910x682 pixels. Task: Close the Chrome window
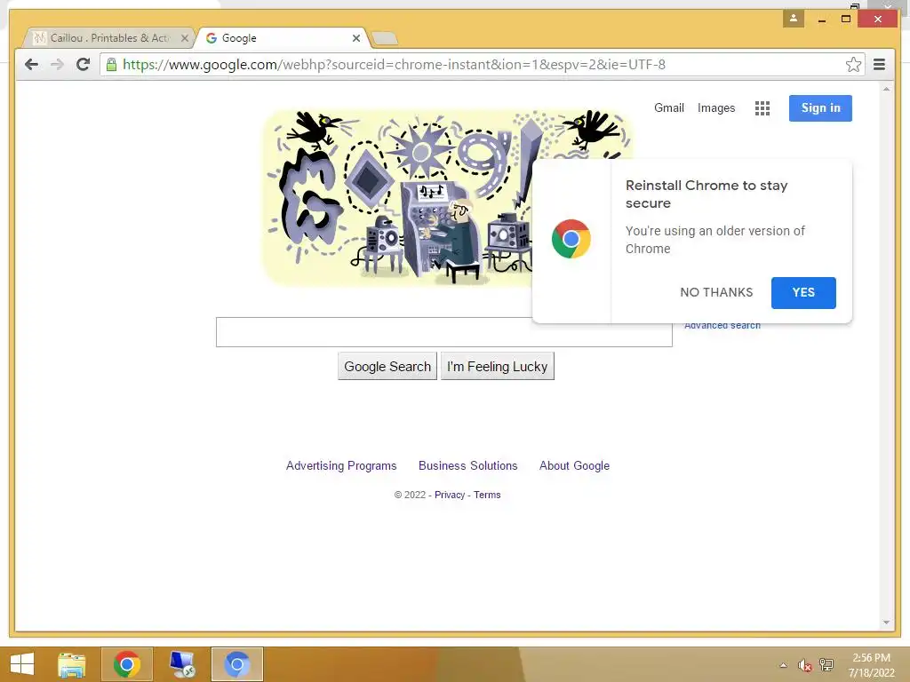pos(878,20)
